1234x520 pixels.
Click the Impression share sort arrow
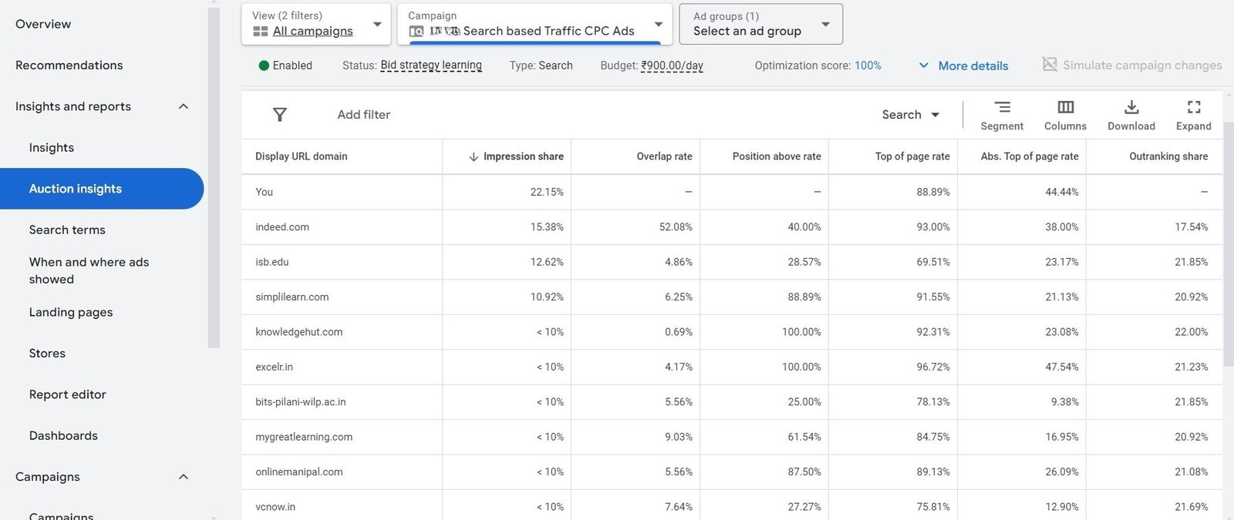(x=474, y=156)
